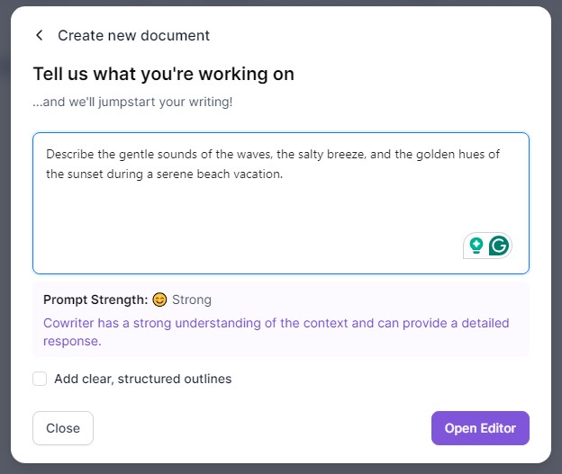Click the back arrow beside Create new document
562x474 pixels.
tap(39, 35)
